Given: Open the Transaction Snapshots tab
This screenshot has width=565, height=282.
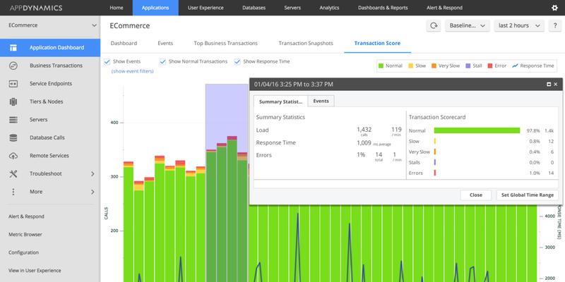Looking at the screenshot, I should pos(306,43).
